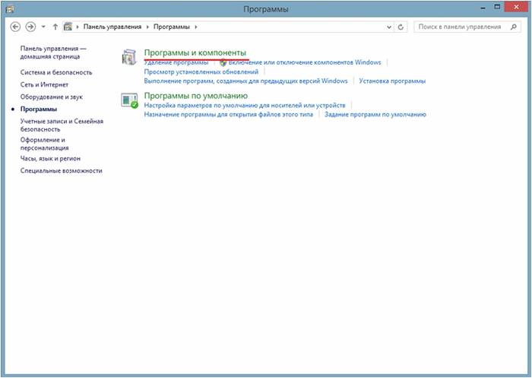Open Часы, язык и регион category
Screen dimensions: 532x378
pyautogui.click(x=50, y=159)
